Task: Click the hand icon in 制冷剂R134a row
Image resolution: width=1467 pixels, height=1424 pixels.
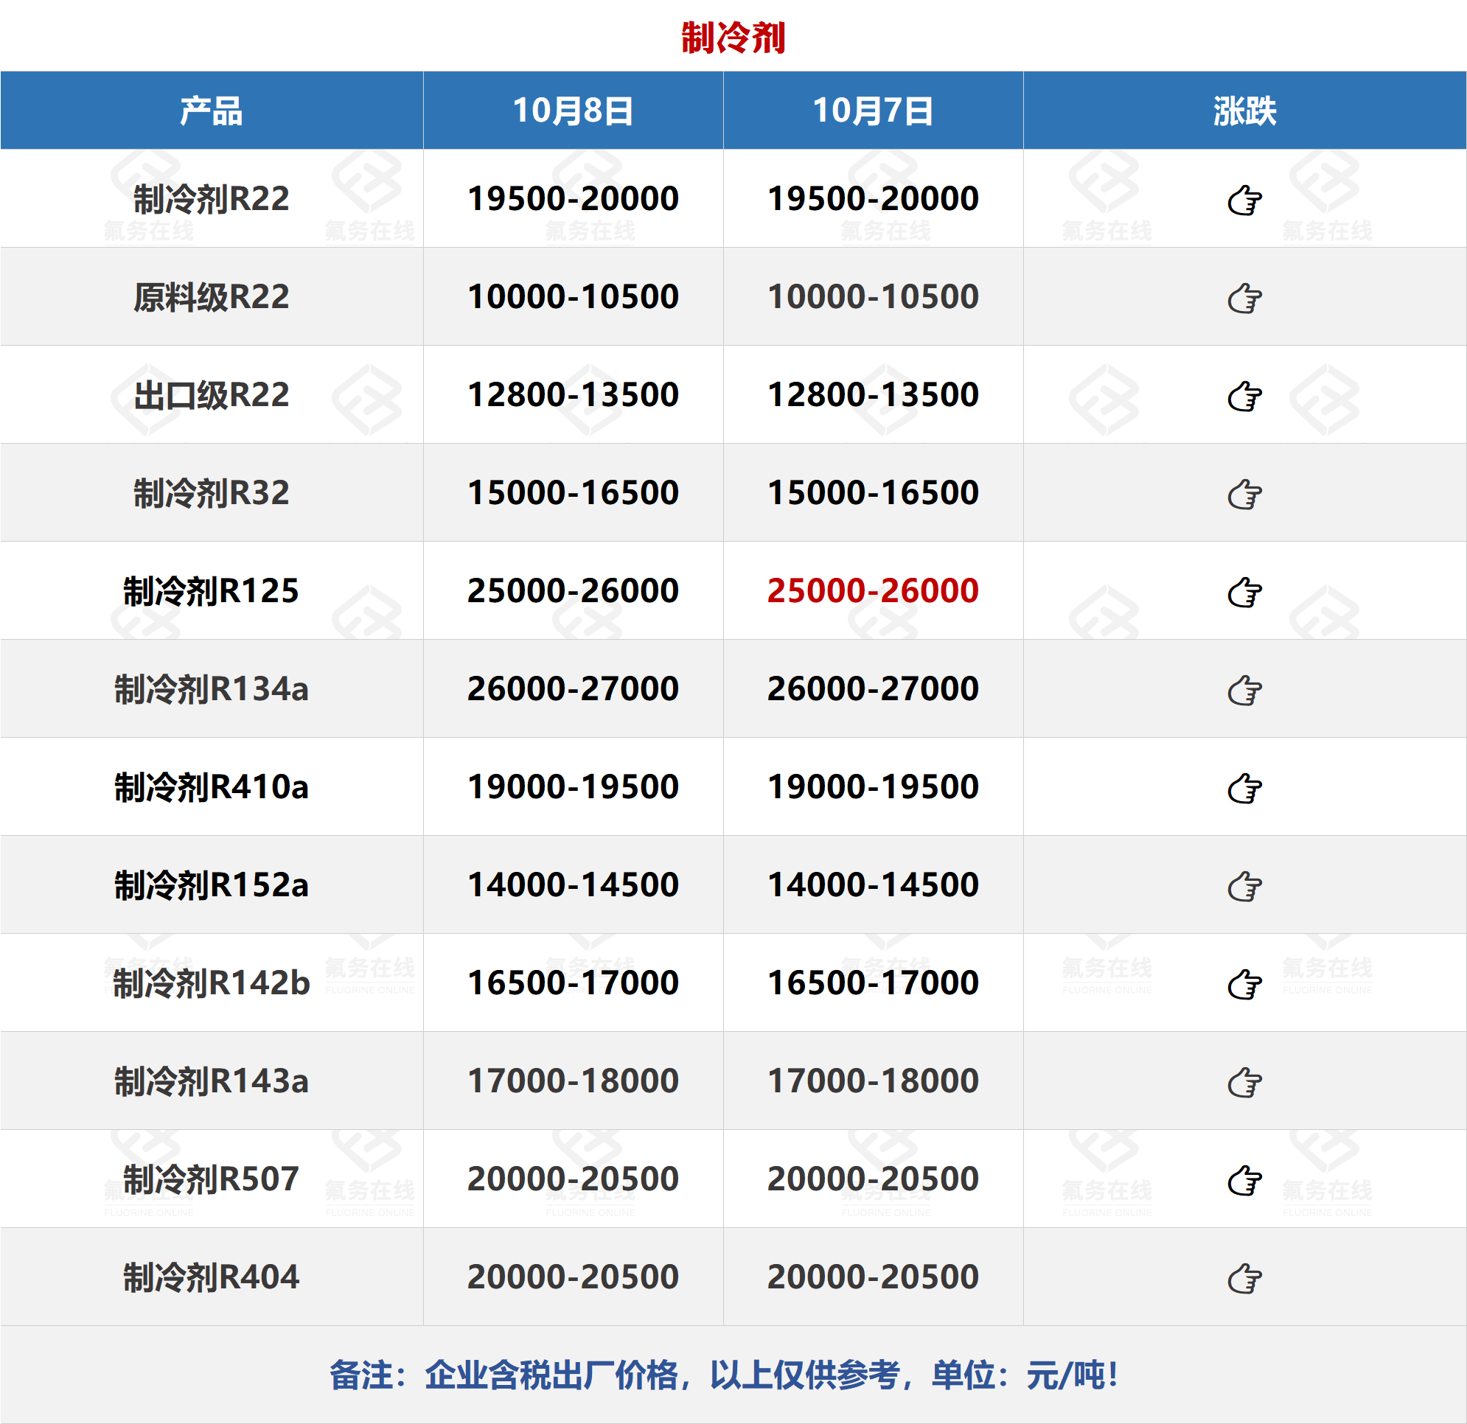Action: pos(1244,690)
